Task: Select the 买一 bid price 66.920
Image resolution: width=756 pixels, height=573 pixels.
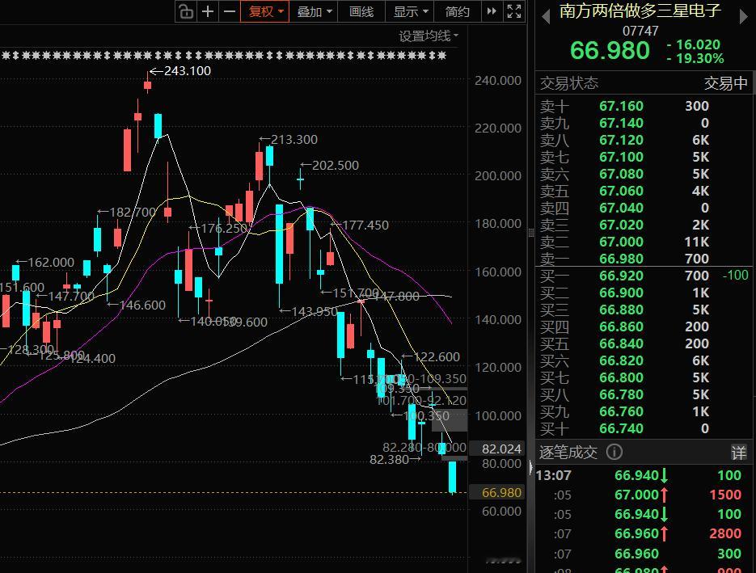Action: pos(621,276)
